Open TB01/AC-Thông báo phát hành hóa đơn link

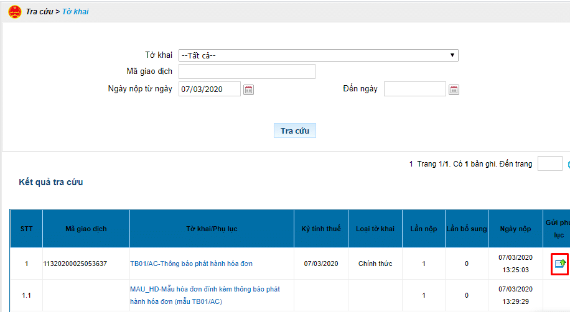(x=191, y=264)
